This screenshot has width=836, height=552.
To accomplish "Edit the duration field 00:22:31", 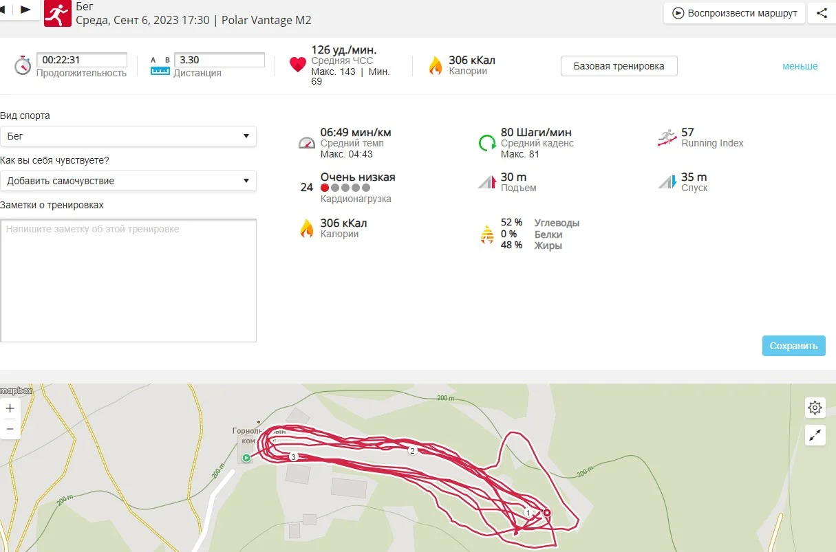I will [x=82, y=60].
